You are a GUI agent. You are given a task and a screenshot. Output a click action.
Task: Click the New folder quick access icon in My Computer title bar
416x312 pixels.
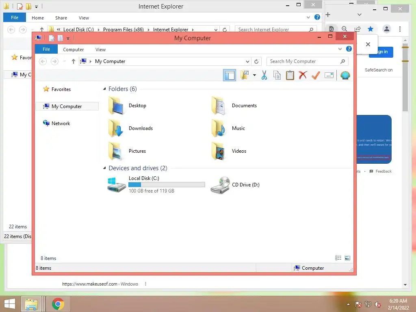[61, 38]
